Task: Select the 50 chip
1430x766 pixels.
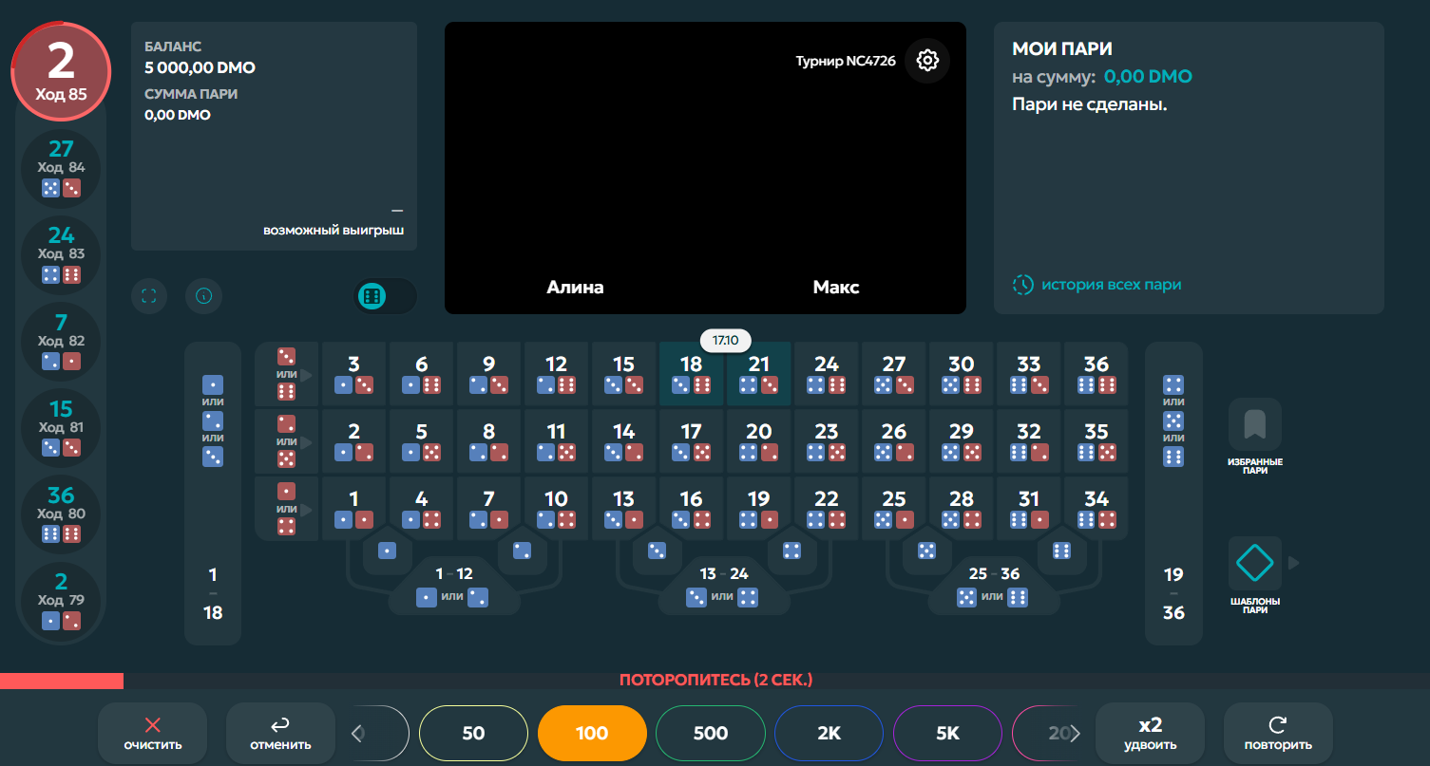Action: pos(473,733)
